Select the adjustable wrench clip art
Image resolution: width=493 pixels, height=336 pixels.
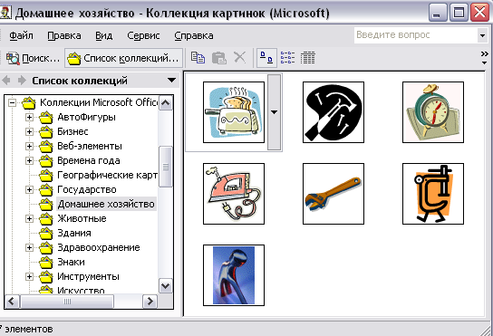click(x=333, y=194)
